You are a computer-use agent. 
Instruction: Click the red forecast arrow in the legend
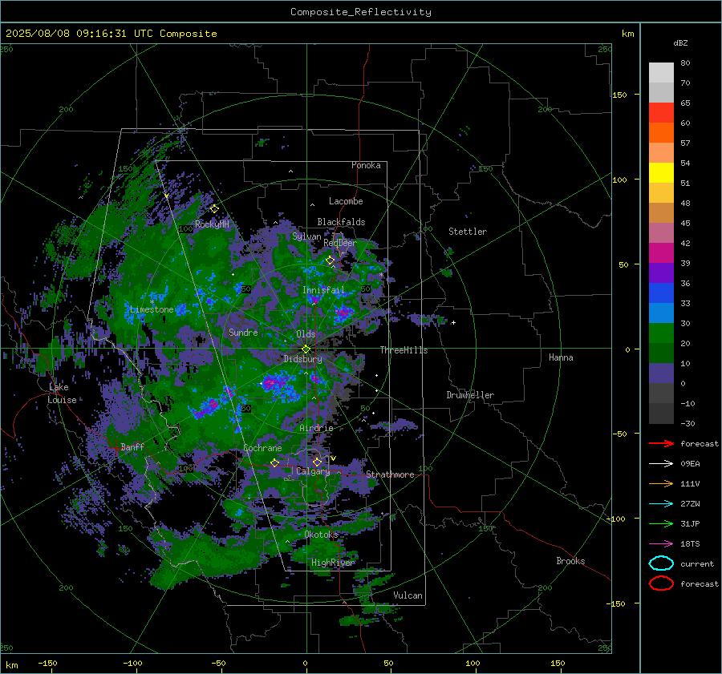point(661,443)
